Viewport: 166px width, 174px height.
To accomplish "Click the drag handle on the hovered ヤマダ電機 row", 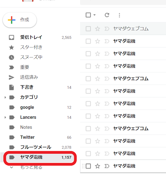I will pos(83,166).
